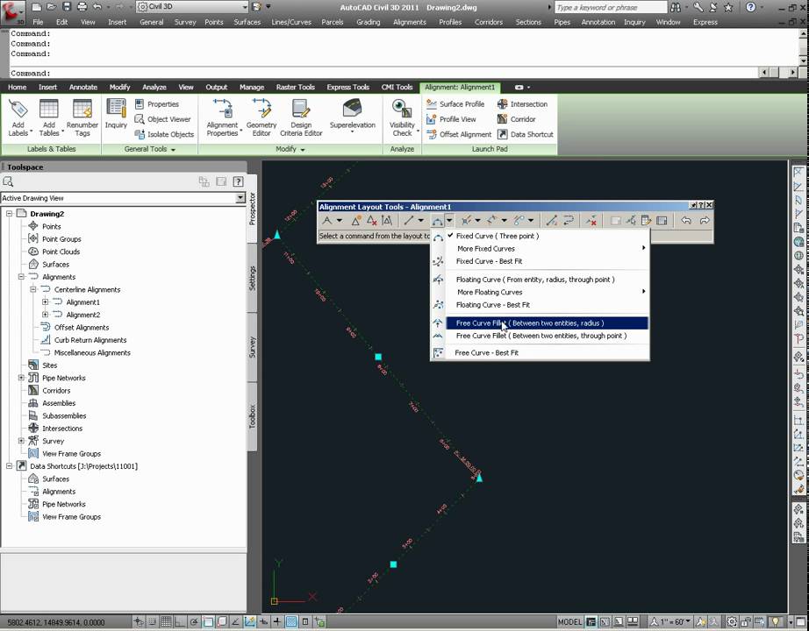Expand General Tools panel dropdown
The height and width of the screenshot is (631, 809).
click(150, 149)
